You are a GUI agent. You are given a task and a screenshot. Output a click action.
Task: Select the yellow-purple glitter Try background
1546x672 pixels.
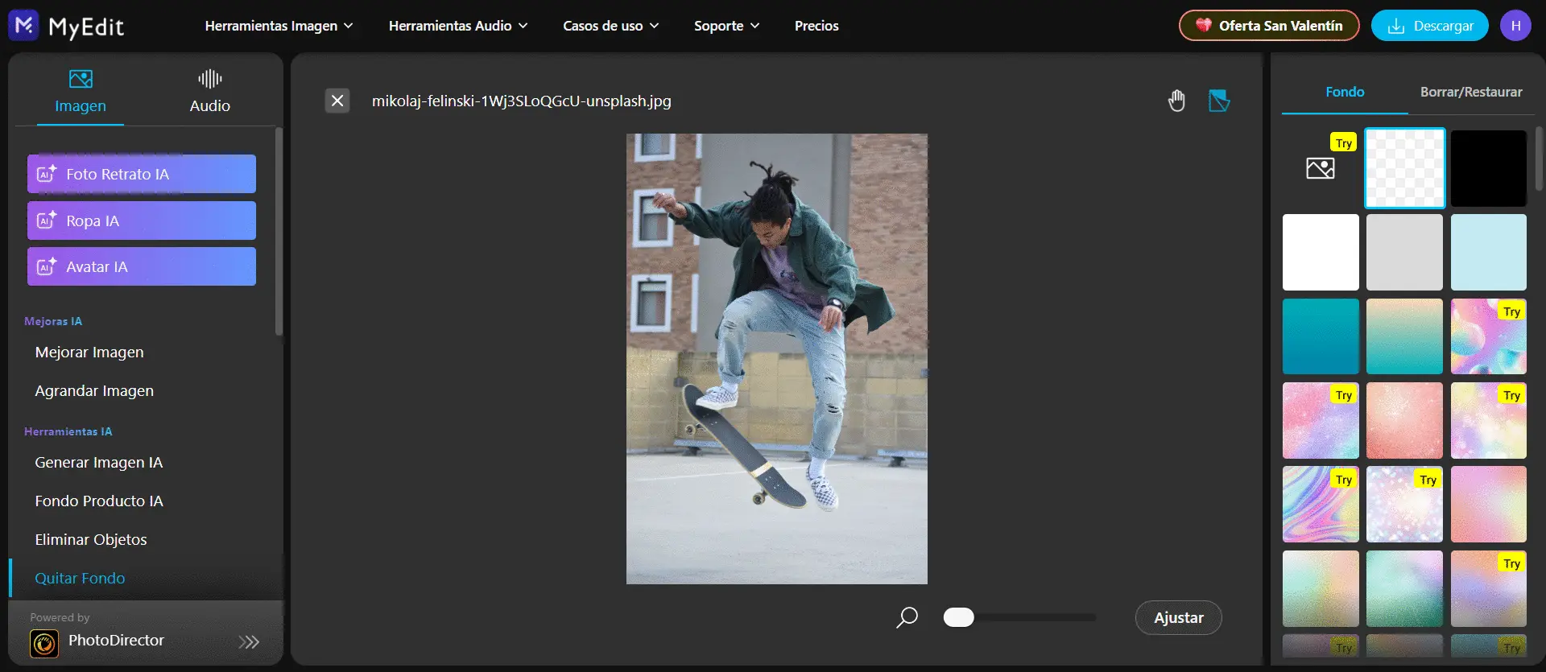pyautogui.click(x=1489, y=420)
